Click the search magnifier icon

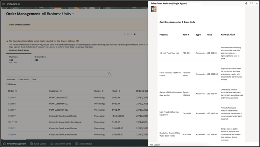110,73
